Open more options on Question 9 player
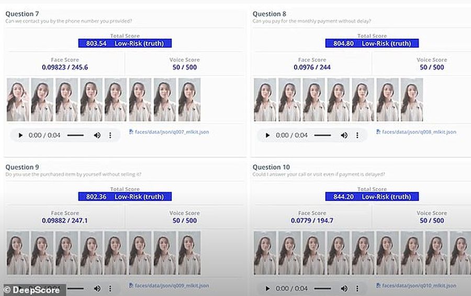 click(x=110, y=289)
